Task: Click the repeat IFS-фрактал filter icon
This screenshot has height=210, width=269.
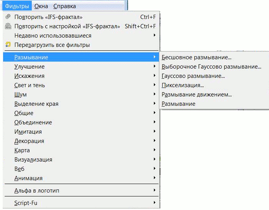Action: point(8,17)
